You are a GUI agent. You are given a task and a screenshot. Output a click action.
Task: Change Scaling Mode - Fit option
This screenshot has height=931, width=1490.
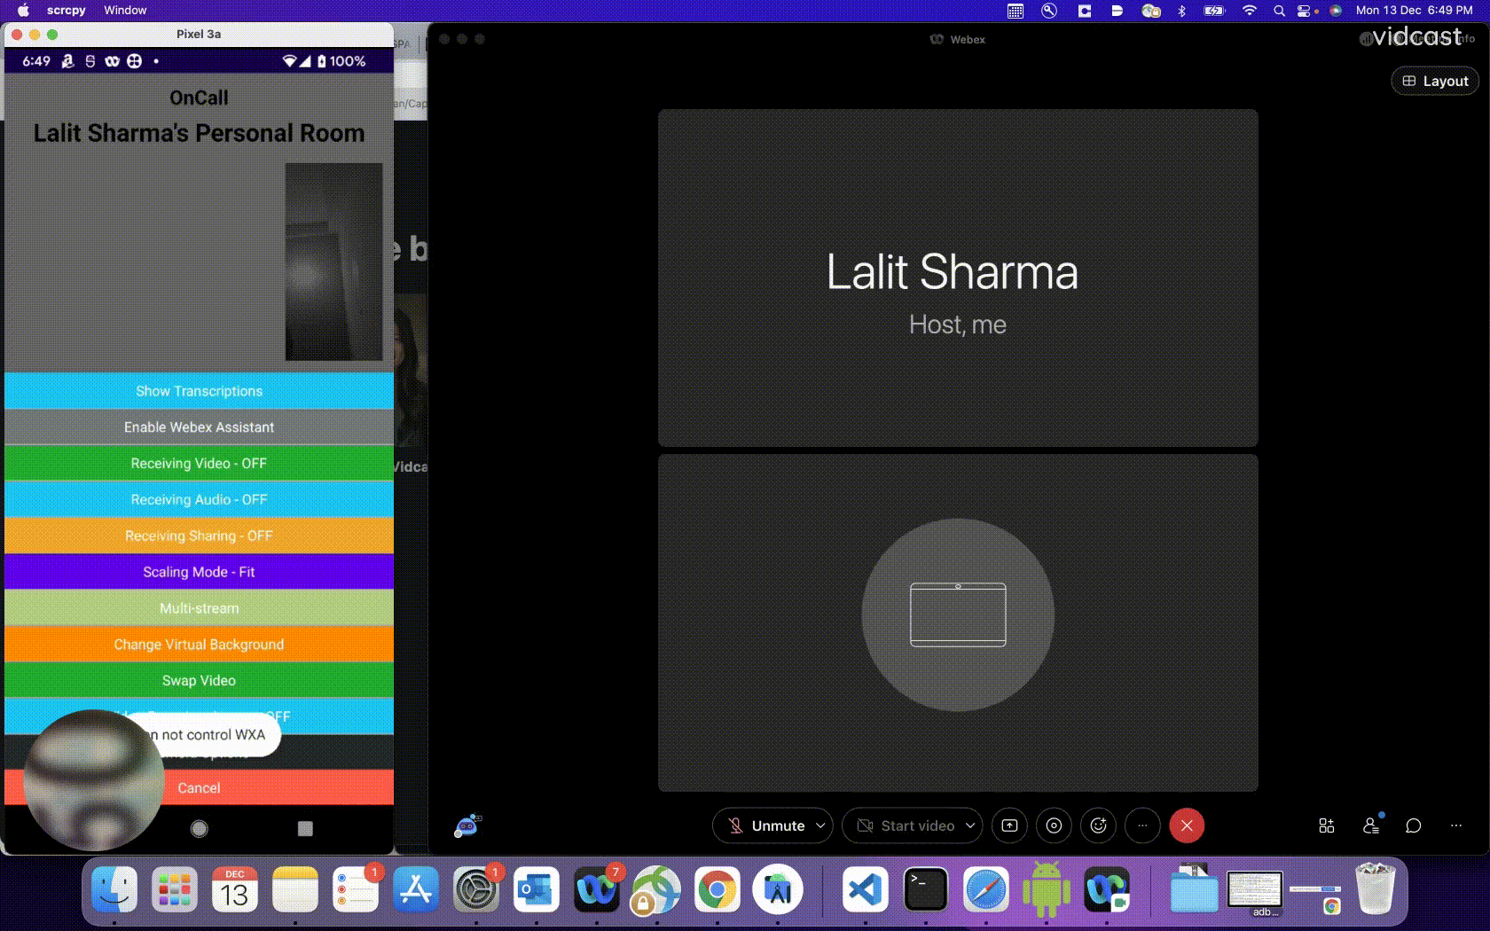pyautogui.click(x=199, y=573)
